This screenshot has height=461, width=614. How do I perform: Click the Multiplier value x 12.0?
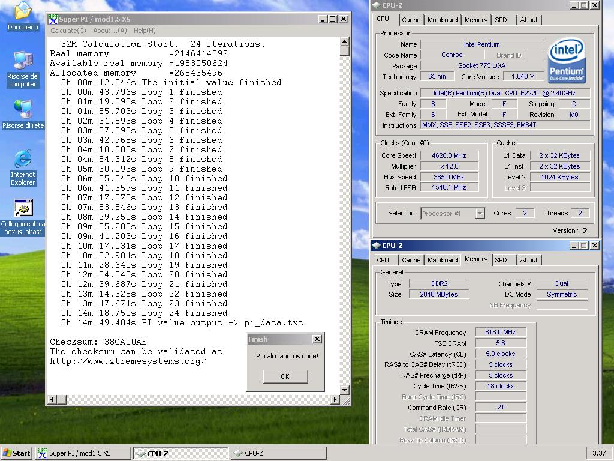pyautogui.click(x=449, y=166)
